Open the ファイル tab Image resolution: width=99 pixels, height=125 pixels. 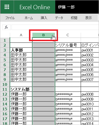[x=10, y=18]
